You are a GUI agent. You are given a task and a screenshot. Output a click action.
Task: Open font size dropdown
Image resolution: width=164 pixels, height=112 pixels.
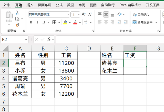tap(79, 14)
